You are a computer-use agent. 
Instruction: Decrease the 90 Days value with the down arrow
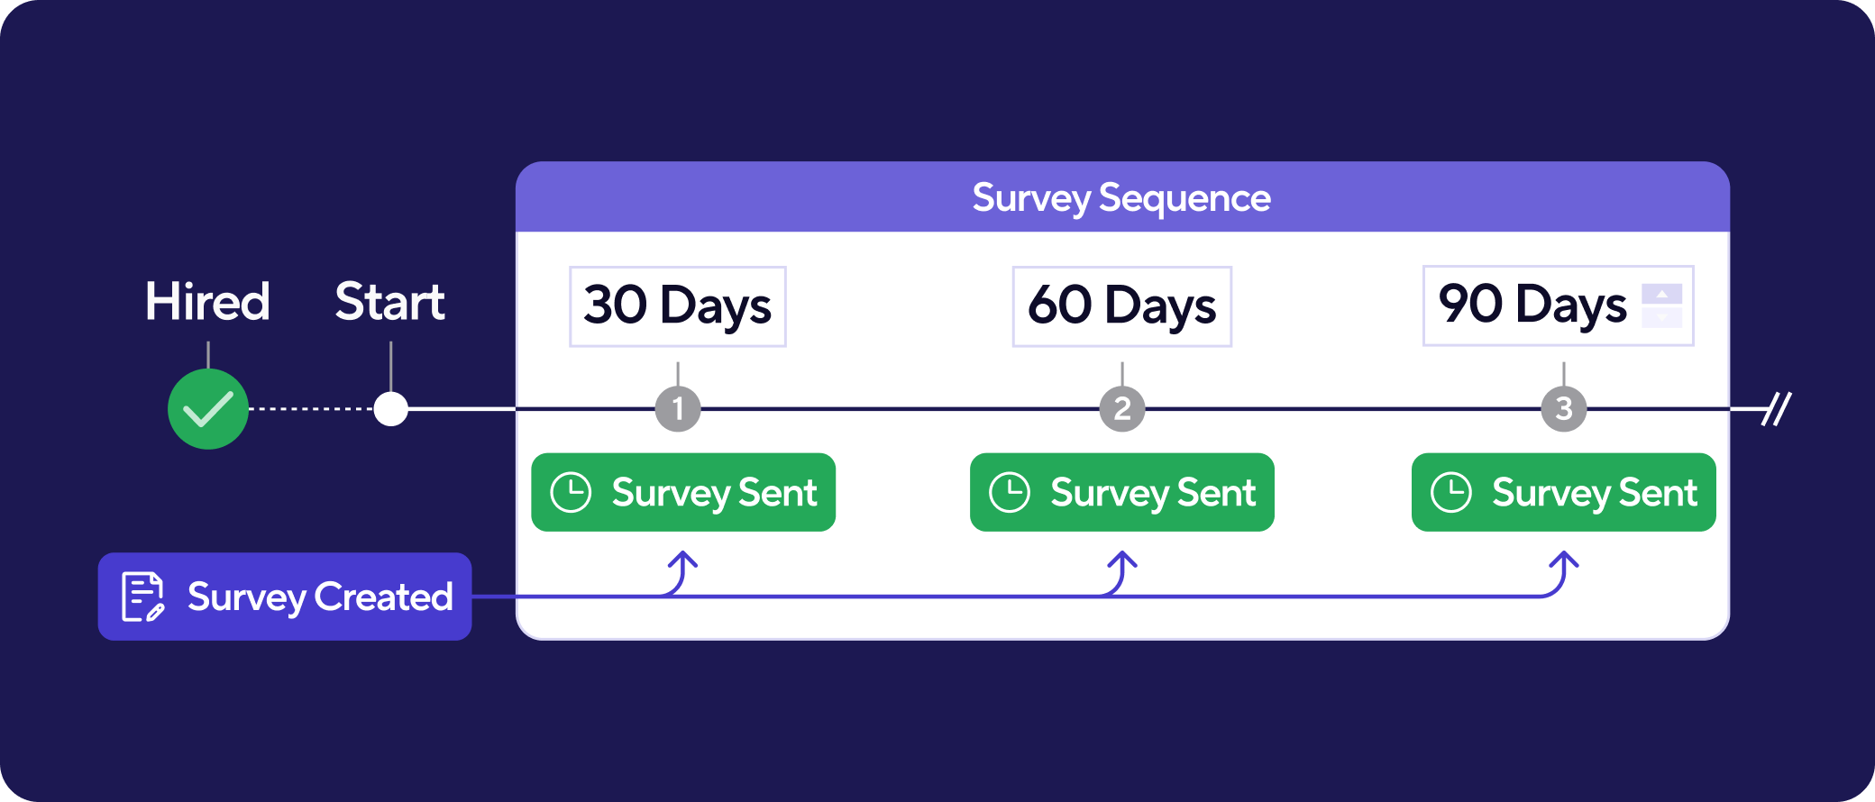[x=1661, y=317]
